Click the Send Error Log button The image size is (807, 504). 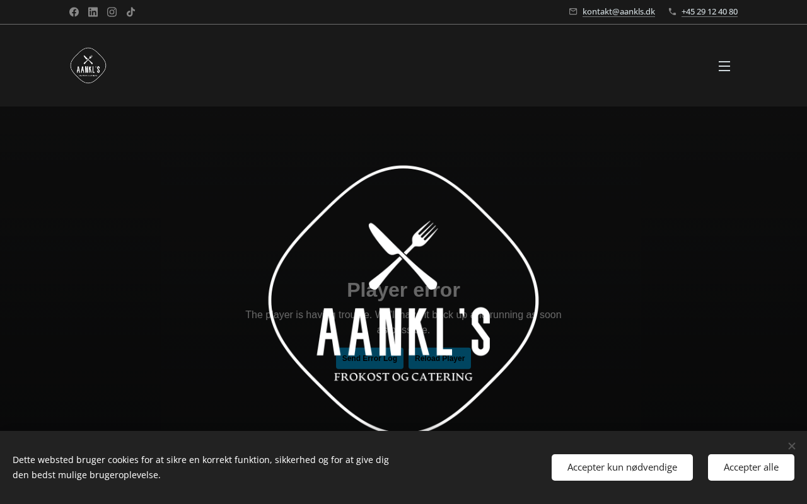pos(369,358)
